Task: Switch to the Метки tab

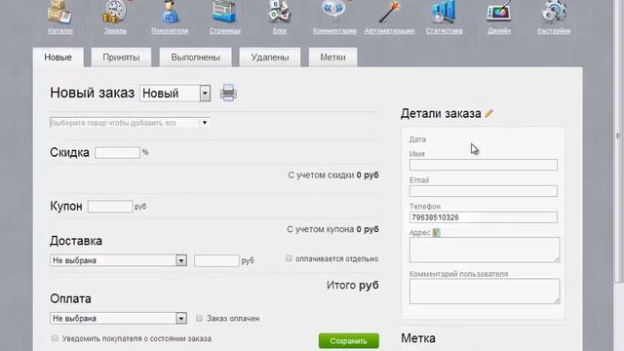Action: click(332, 58)
